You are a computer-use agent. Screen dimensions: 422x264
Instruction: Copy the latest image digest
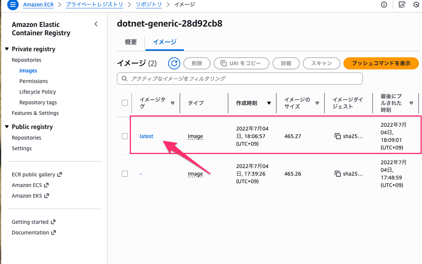click(337, 136)
